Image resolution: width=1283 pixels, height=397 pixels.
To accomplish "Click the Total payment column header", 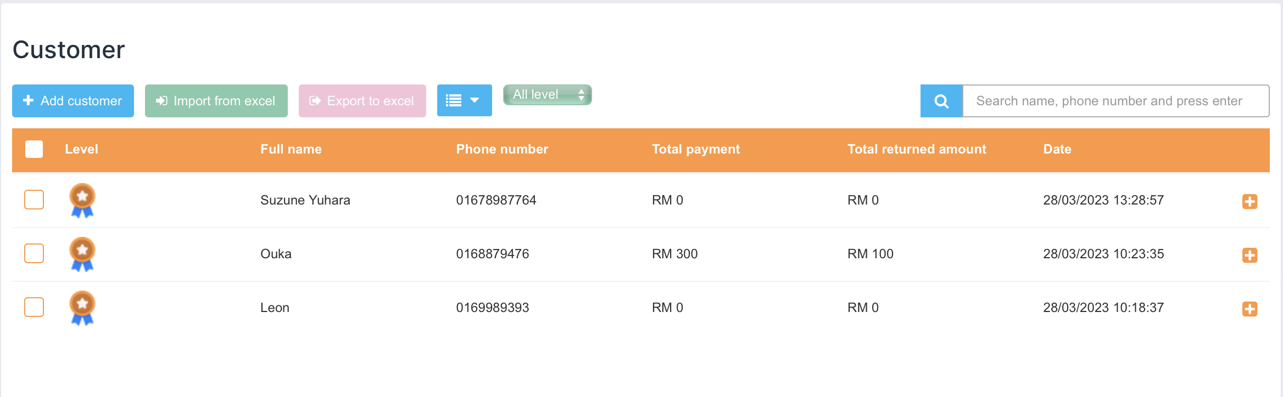I will coord(695,149).
